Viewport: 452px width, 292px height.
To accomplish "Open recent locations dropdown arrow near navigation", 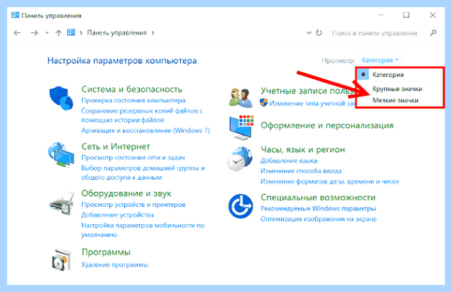I will pos(47,33).
